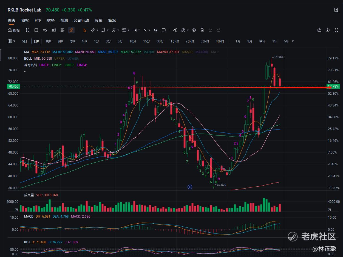343x257 pixels.
Task: Select the comment bubble annotation tool
Action: coord(164,30)
